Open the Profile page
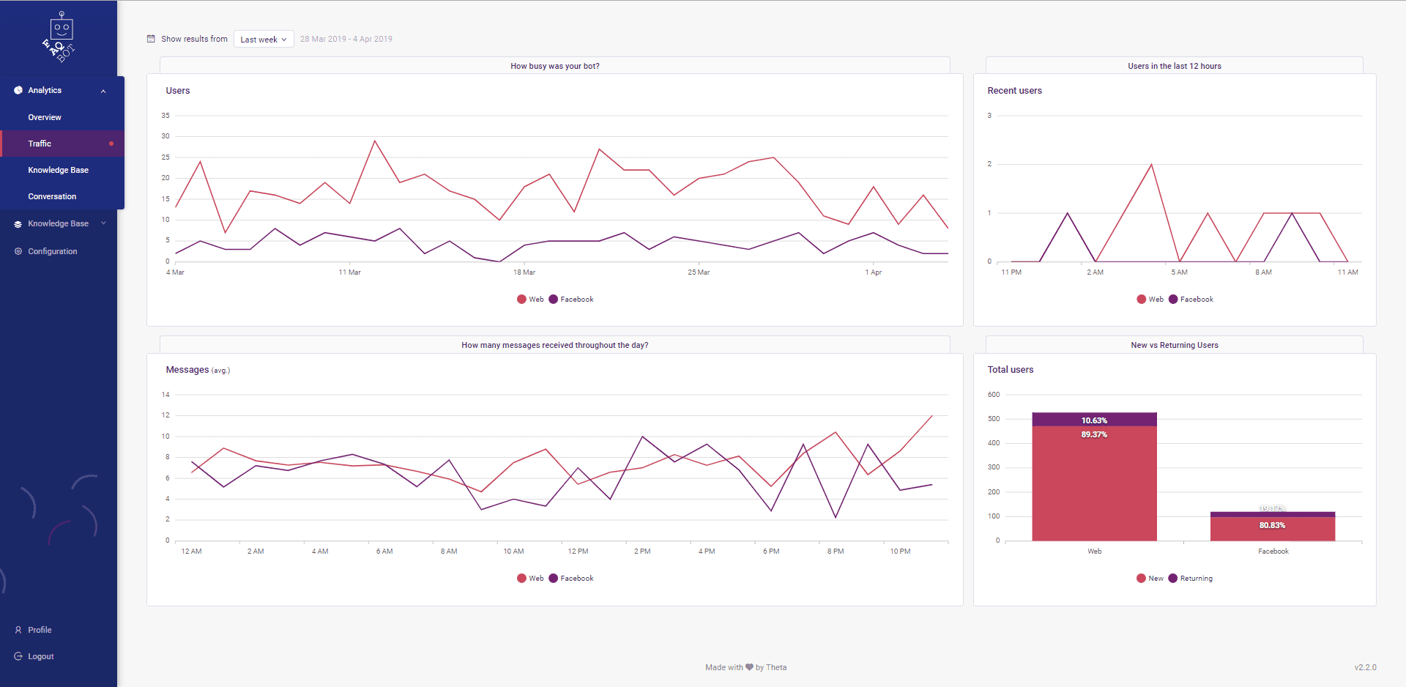This screenshot has height=687, width=1406. [40, 630]
